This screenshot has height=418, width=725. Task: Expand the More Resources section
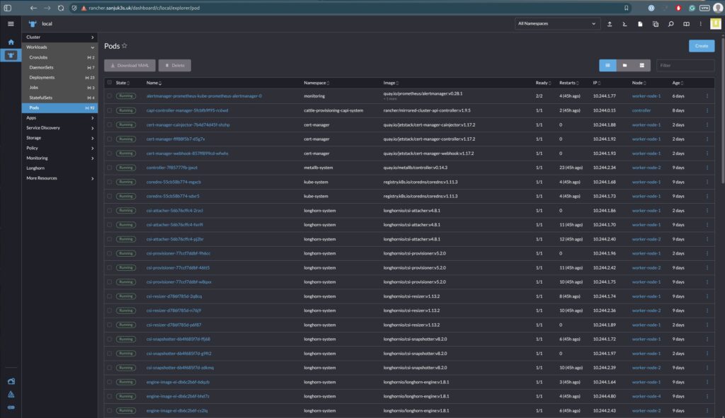pyautogui.click(x=59, y=178)
